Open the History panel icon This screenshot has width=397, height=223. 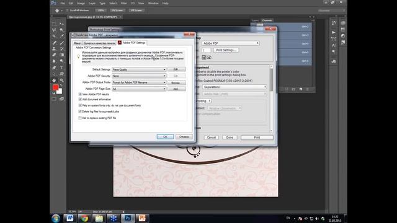coord(334,23)
